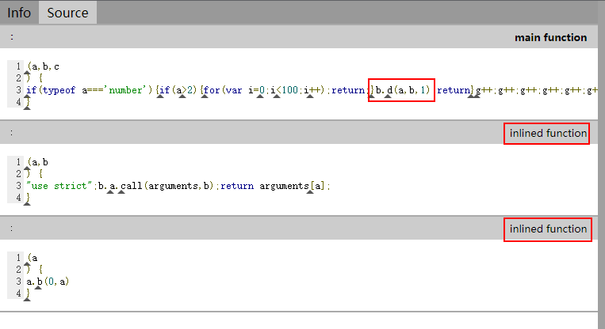Click marker under 'call' in b.a.call
Screen dimensions: 605x329
tap(121, 192)
